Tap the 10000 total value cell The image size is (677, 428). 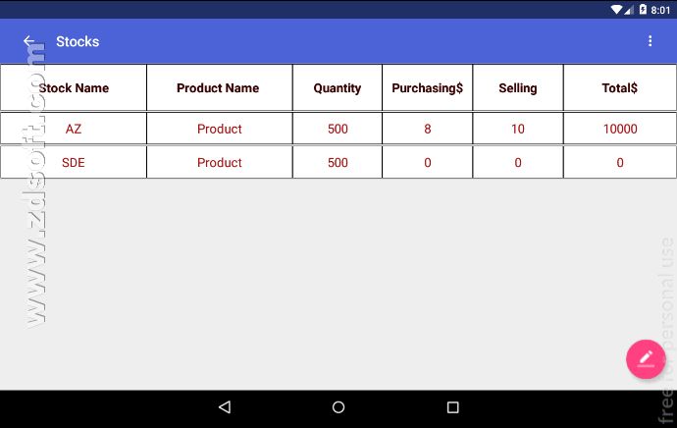(x=620, y=129)
